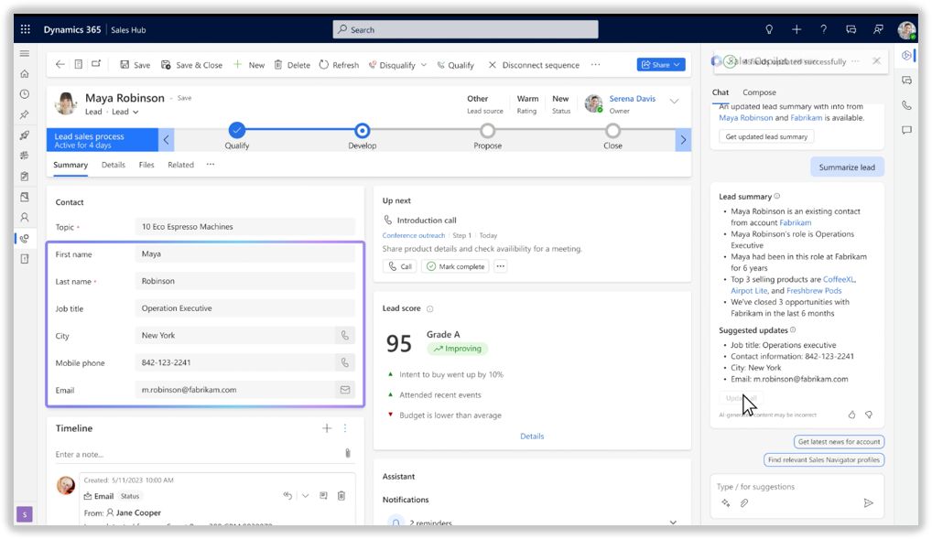Click the Save command
Image resolution: width=932 pixels, height=539 pixels.
(135, 65)
